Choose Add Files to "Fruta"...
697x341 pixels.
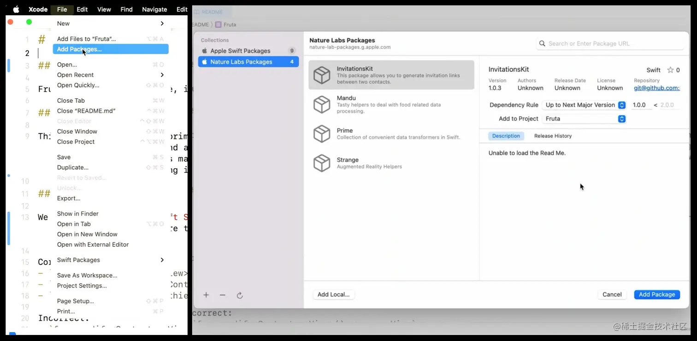(x=111, y=39)
